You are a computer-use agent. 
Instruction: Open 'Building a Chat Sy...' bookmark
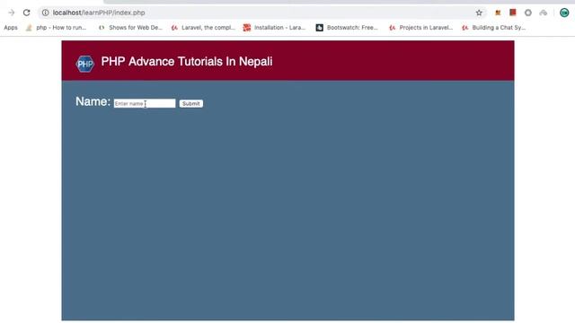(x=494, y=28)
